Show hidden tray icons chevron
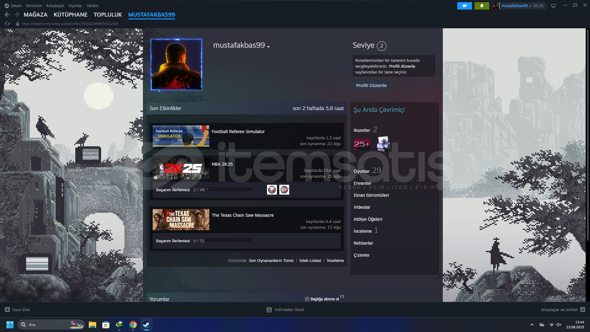 click(532, 325)
